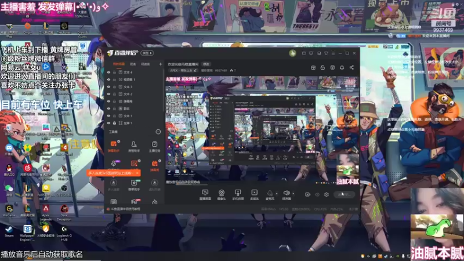The height and width of the screenshot is (261, 464).
Task: Add 直播屏幕 screen capture source
Action: click(x=205, y=195)
